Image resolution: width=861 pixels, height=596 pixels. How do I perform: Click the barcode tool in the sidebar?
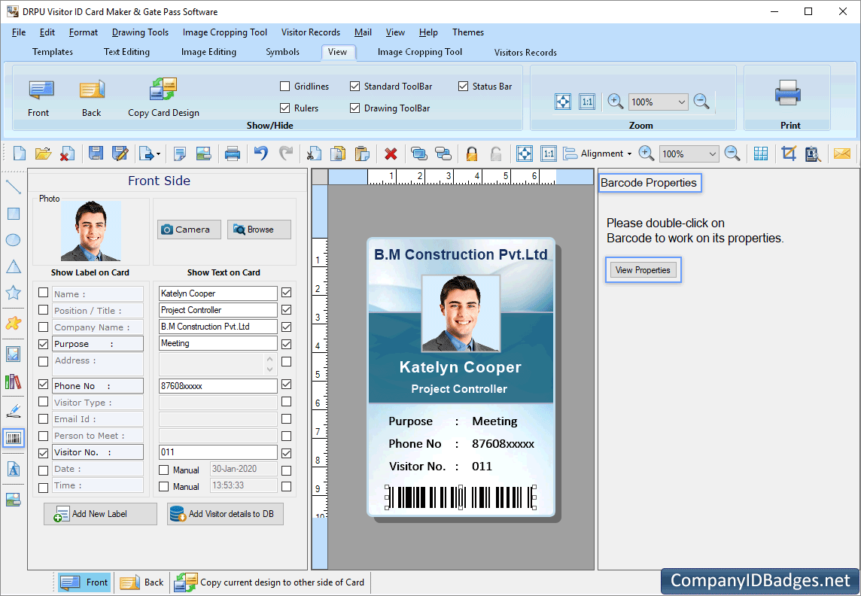pyautogui.click(x=14, y=438)
